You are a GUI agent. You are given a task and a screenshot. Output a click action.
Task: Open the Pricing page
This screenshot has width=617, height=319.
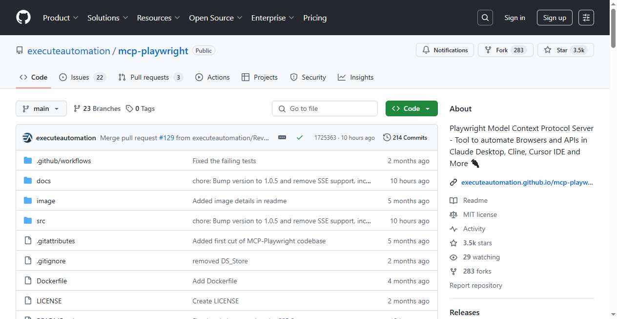tap(315, 18)
